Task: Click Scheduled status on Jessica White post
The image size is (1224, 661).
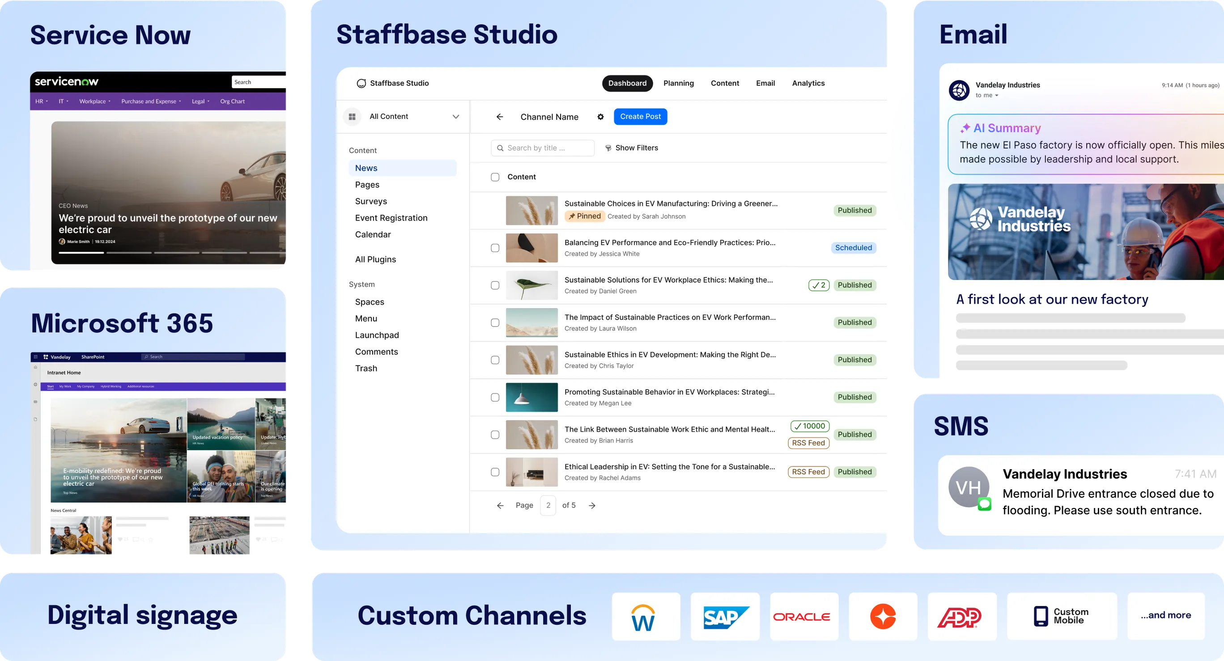Action: click(x=854, y=248)
